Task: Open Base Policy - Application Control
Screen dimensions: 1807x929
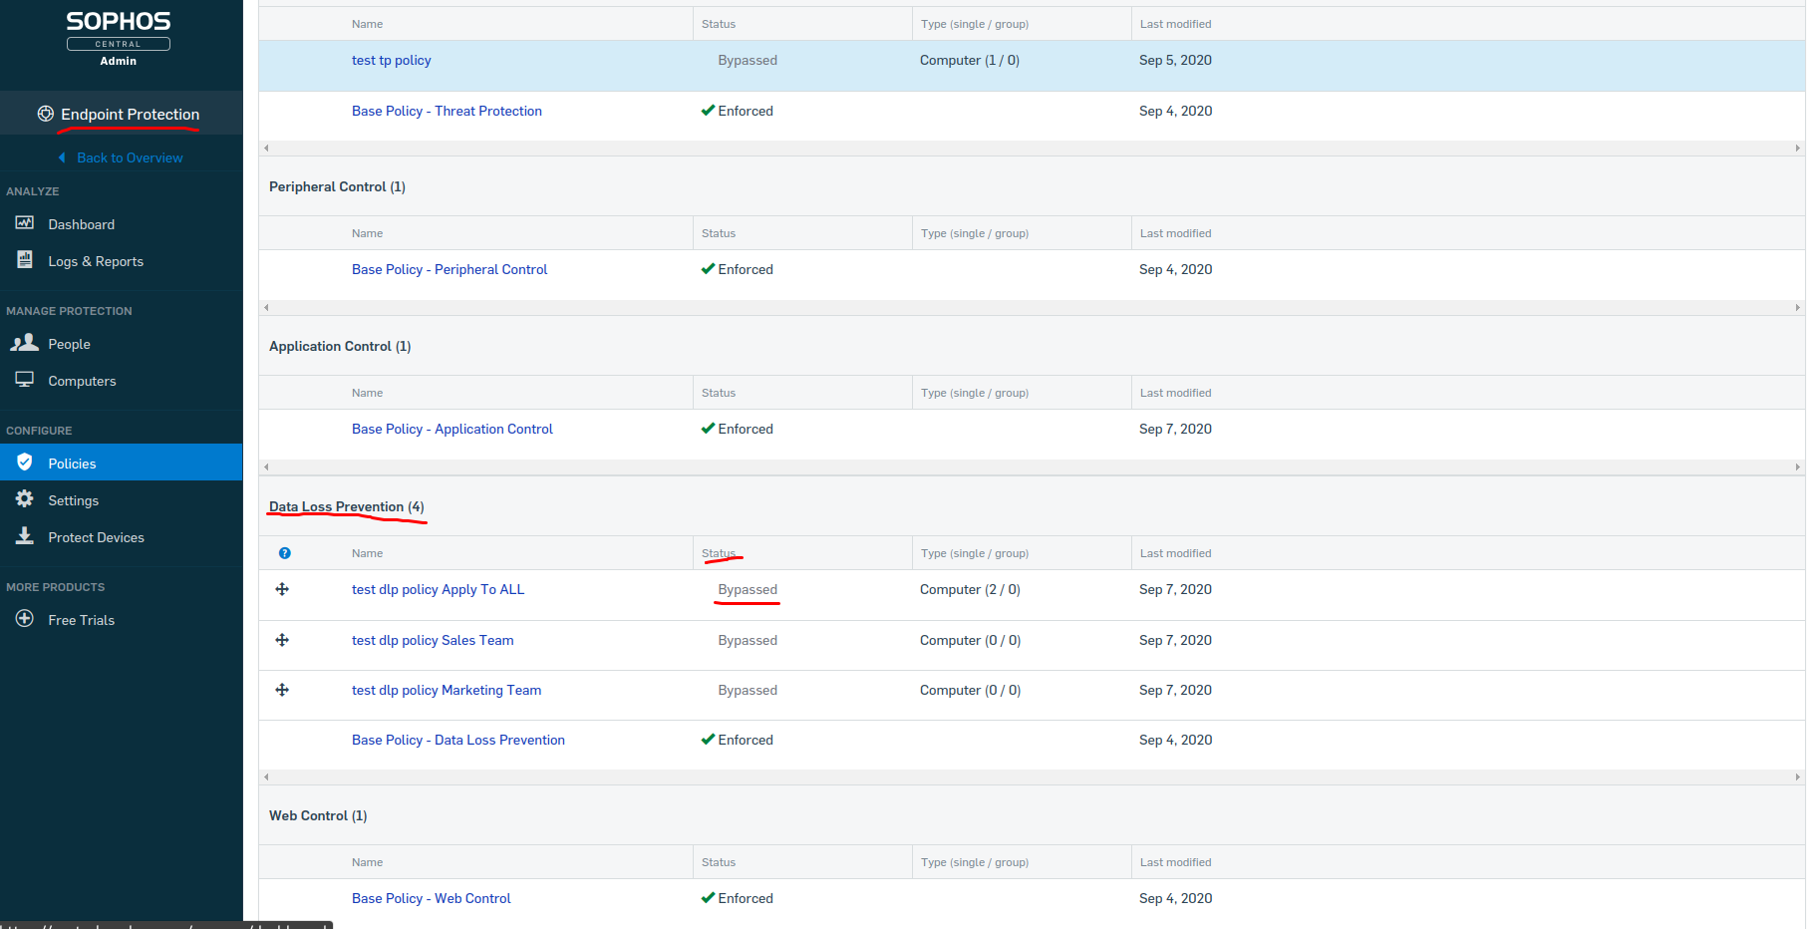Action: tap(452, 429)
